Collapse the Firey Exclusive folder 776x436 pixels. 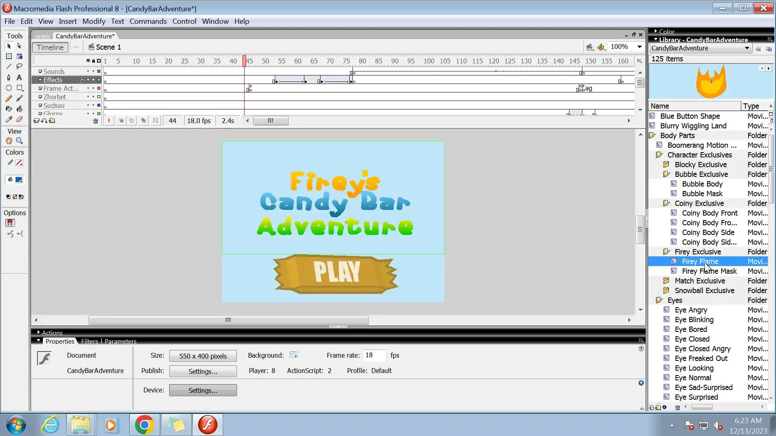[666, 252]
